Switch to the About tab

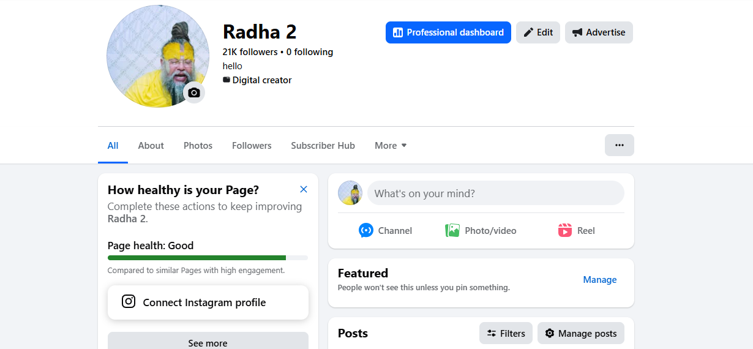(x=151, y=146)
